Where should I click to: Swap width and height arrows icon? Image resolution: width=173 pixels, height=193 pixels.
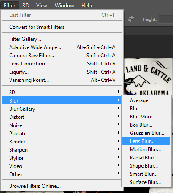click(131, 19)
